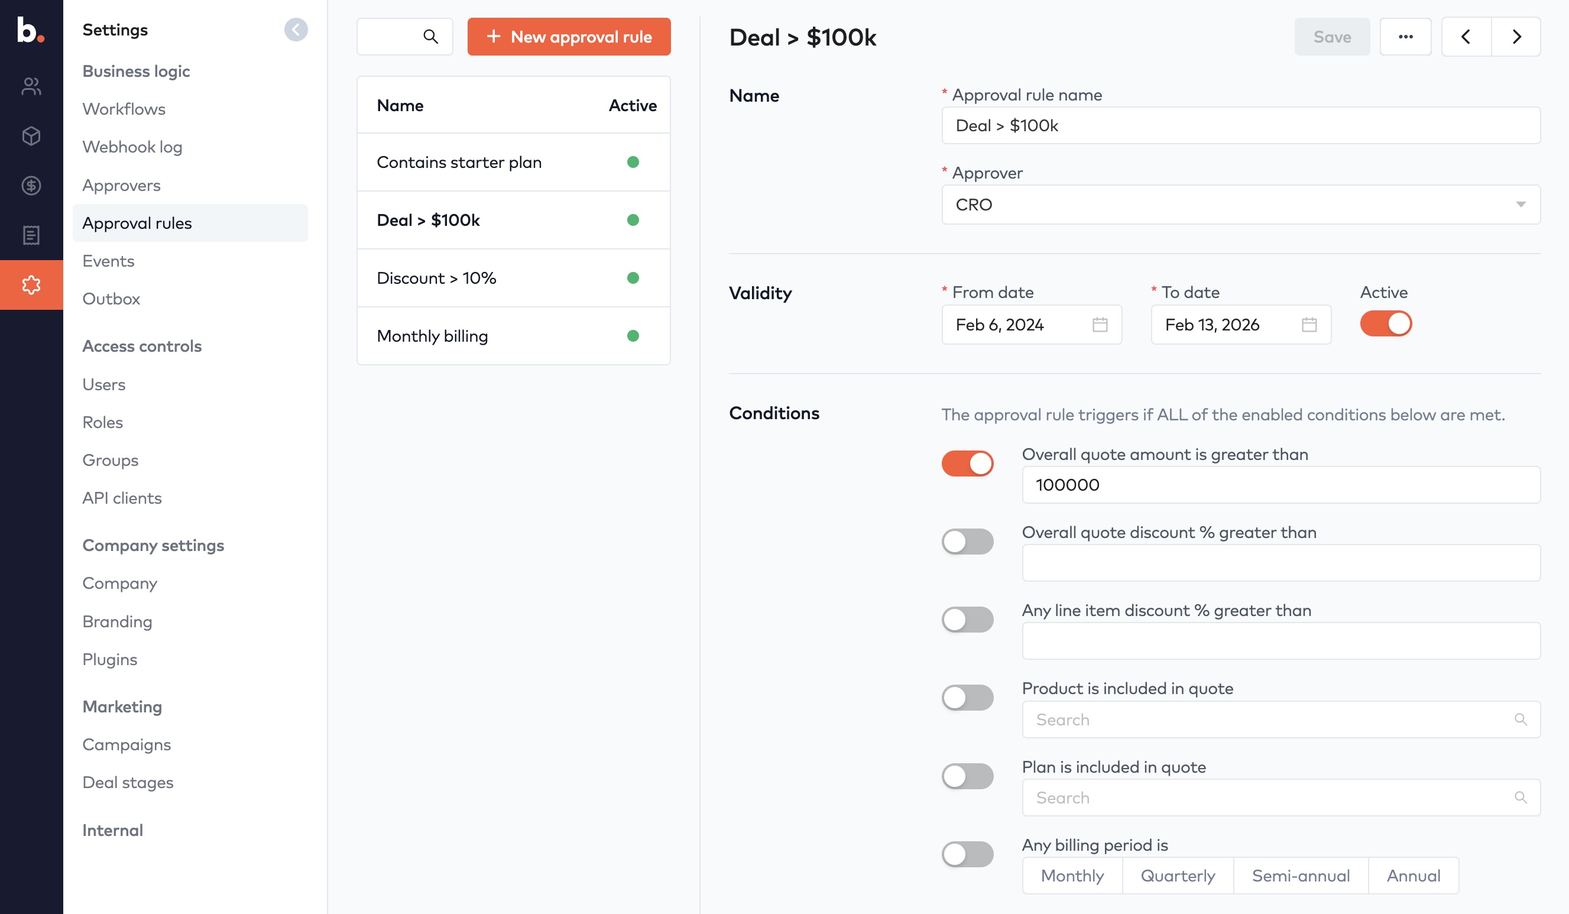Viewport: 1569px width, 914px height.
Task: Open API clients under Access controls
Action: click(x=122, y=498)
